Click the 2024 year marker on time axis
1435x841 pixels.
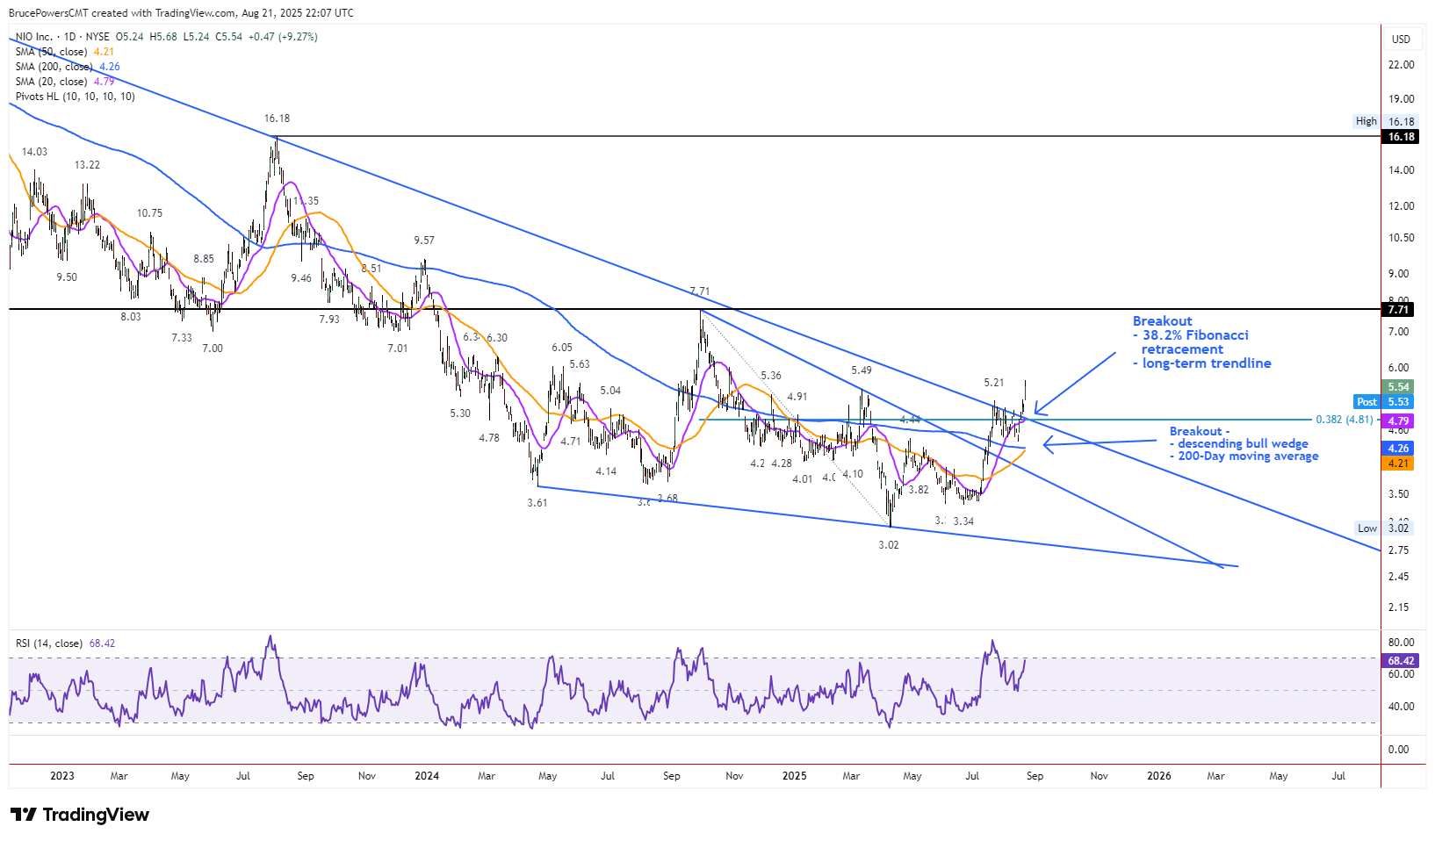point(427,776)
